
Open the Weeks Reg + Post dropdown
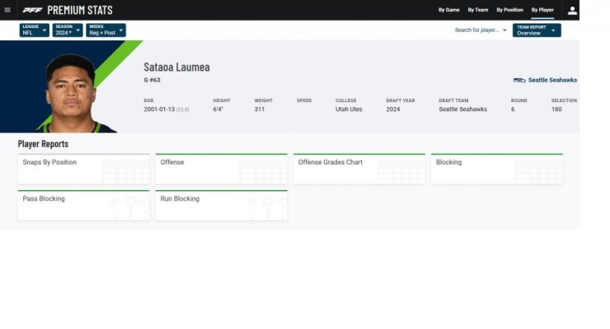pyautogui.click(x=106, y=30)
